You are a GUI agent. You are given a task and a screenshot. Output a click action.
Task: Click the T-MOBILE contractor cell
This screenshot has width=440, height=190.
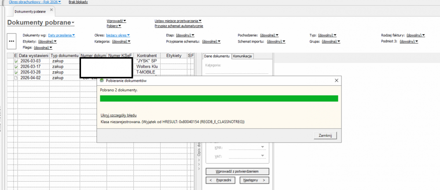click(147, 72)
